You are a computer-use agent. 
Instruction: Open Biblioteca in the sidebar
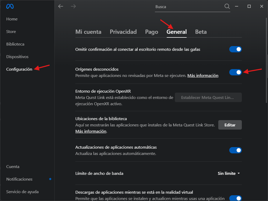[15, 44]
